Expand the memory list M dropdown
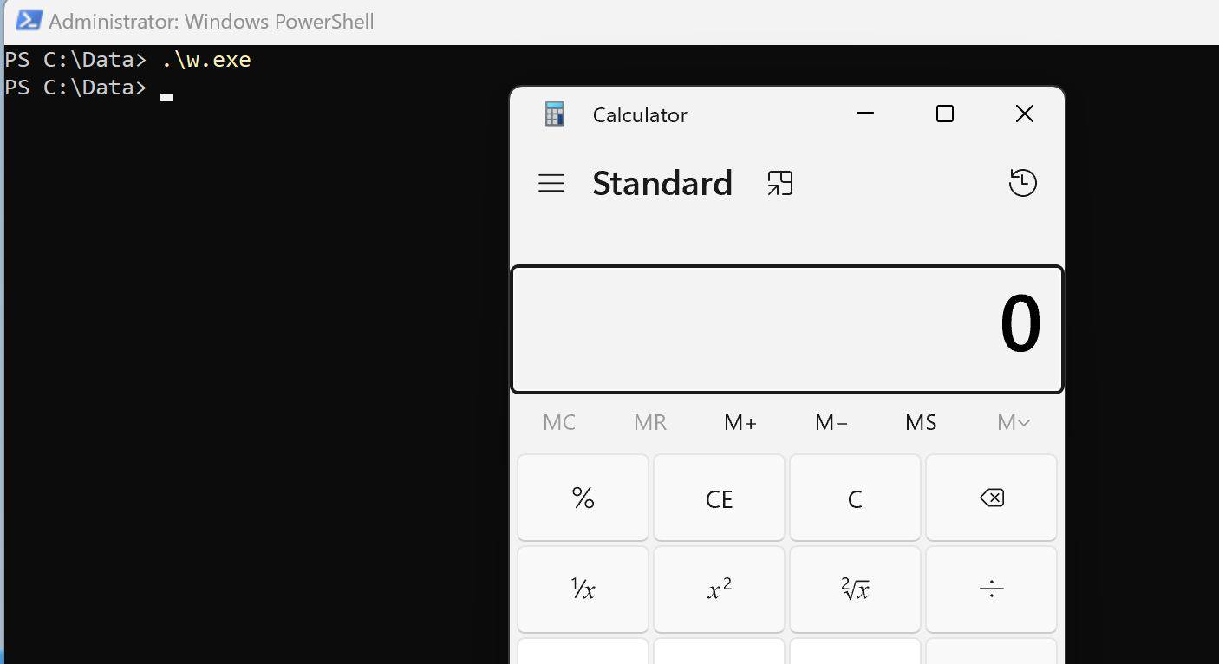Image resolution: width=1219 pixels, height=664 pixels. coord(1013,422)
